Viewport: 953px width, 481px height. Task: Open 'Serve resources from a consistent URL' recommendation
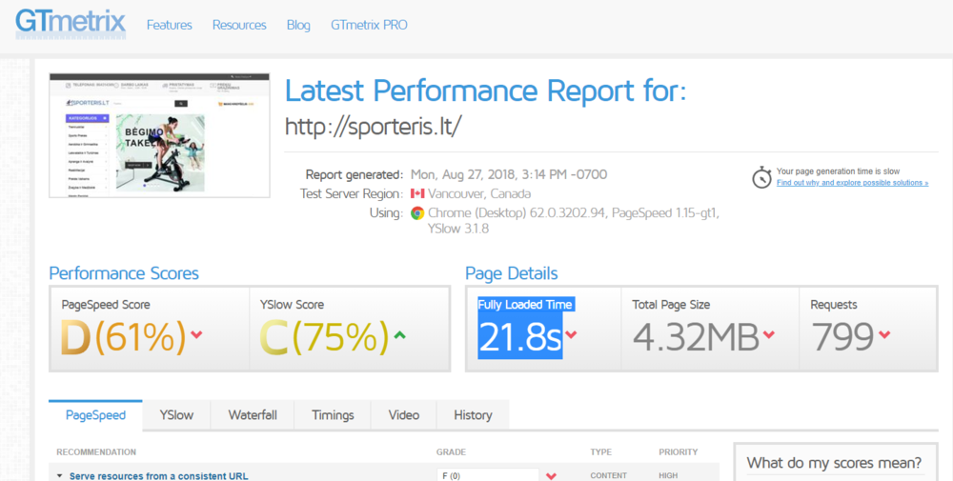point(158,476)
